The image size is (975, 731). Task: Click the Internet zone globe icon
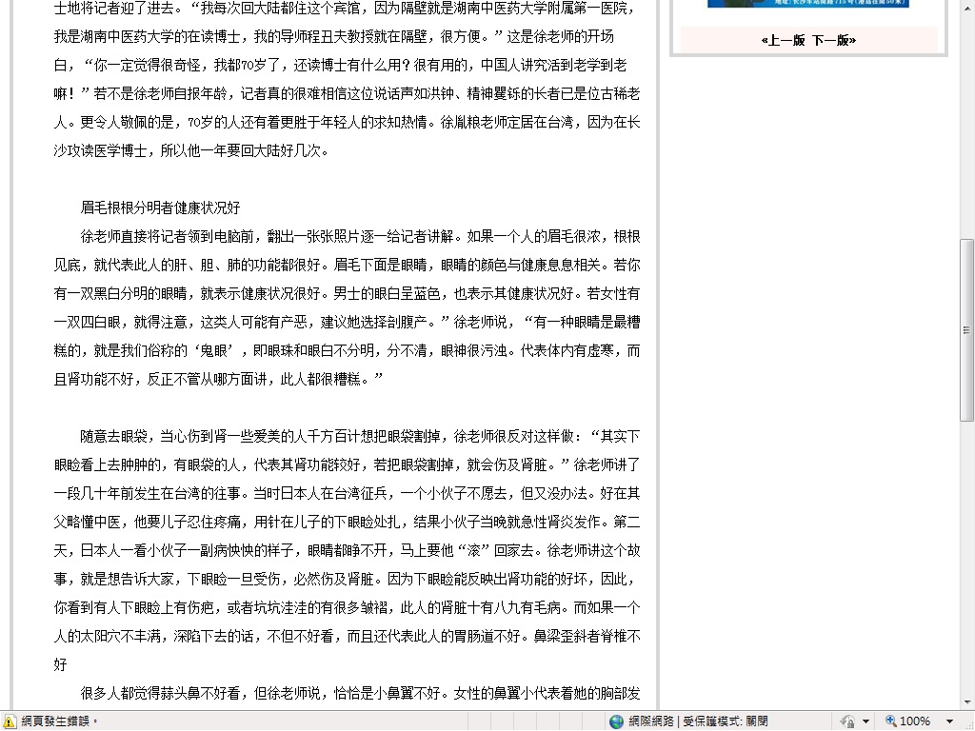[617, 721]
